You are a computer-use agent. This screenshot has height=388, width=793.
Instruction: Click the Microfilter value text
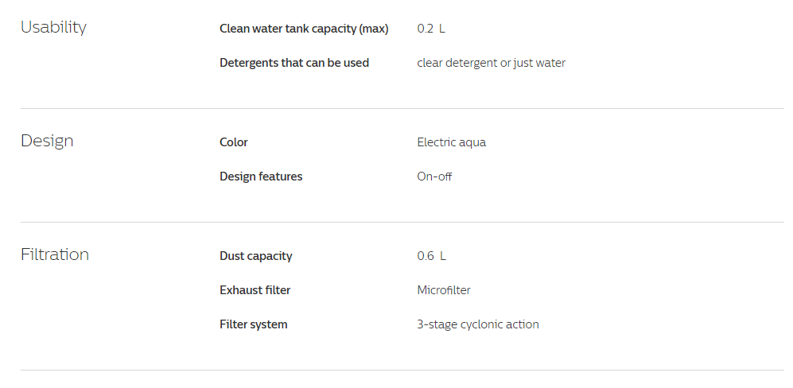(444, 290)
